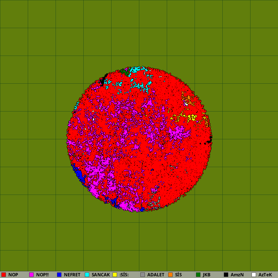Select the ADALET legend label
Viewport: 278px width, 278px height.
[x=156, y=275]
